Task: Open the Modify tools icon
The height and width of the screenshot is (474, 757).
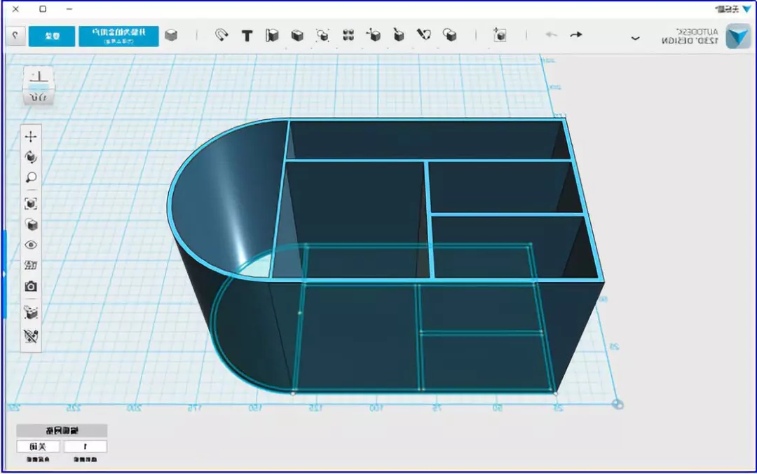Action: [373, 35]
